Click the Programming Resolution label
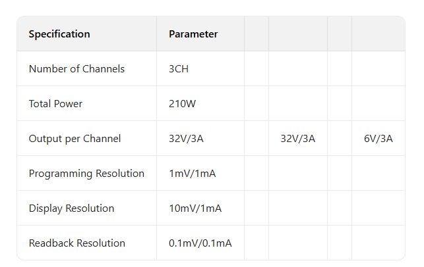Screen dimensions: 424x267 pos(86,174)
